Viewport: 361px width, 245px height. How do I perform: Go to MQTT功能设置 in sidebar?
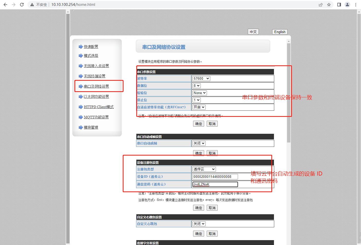click(x=96, y=117)
